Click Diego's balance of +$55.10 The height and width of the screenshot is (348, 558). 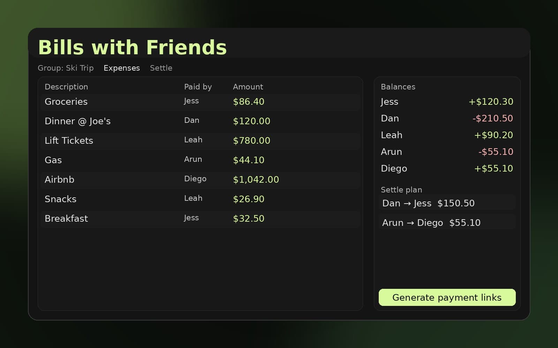493,168
